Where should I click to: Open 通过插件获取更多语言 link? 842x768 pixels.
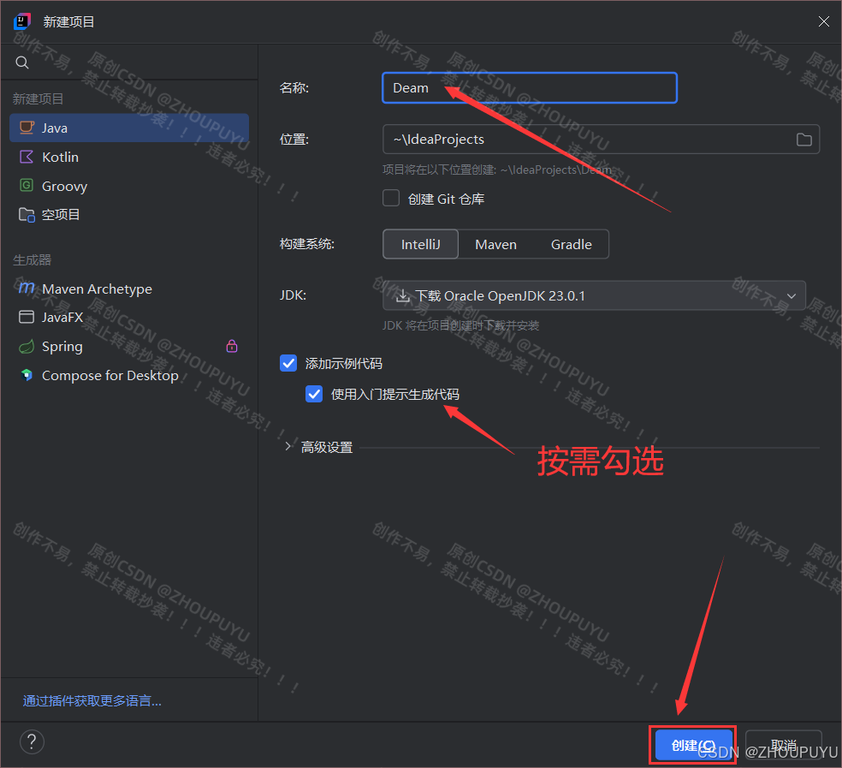click(x=92, y=701)
